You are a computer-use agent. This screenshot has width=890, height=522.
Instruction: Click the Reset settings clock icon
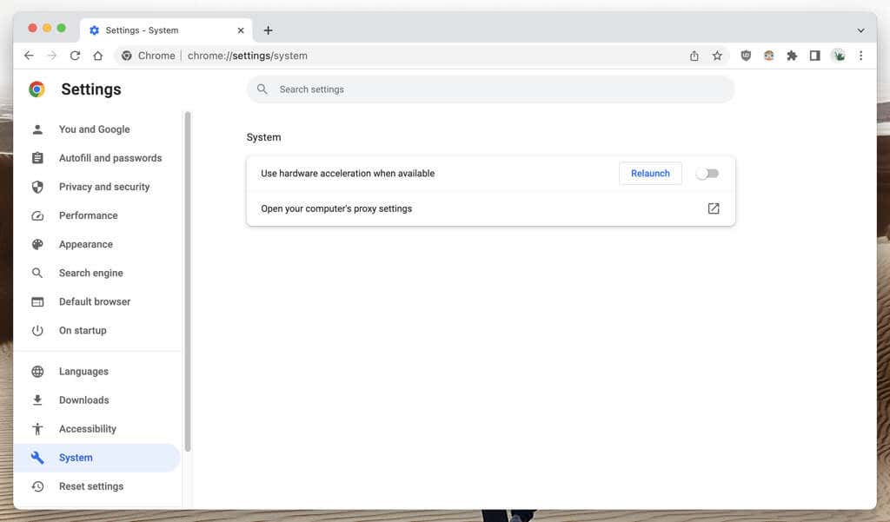coord(37,486)
